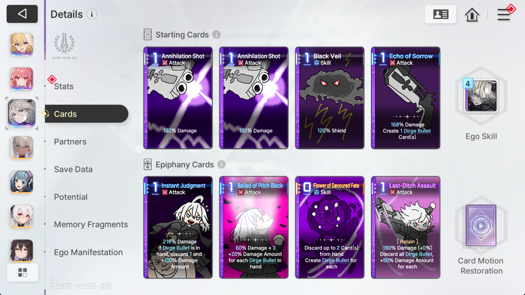View the Echo of Sorrow card
525x295 pixels.
pyautogui.click(x=406, y=98)
